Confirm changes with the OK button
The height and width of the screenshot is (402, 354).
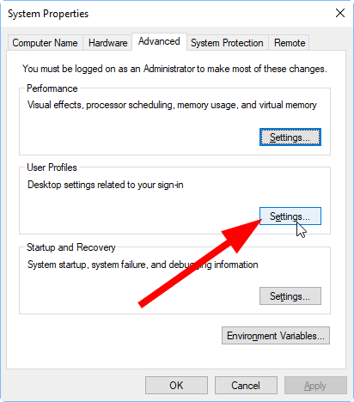[176, 386]
